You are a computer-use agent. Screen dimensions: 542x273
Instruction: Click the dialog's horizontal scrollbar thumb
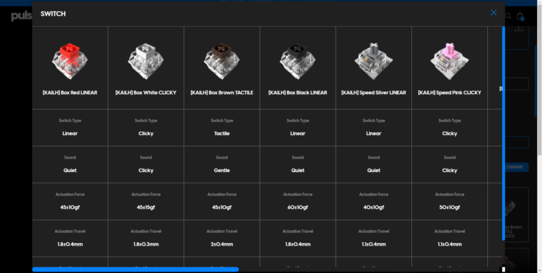135,269
